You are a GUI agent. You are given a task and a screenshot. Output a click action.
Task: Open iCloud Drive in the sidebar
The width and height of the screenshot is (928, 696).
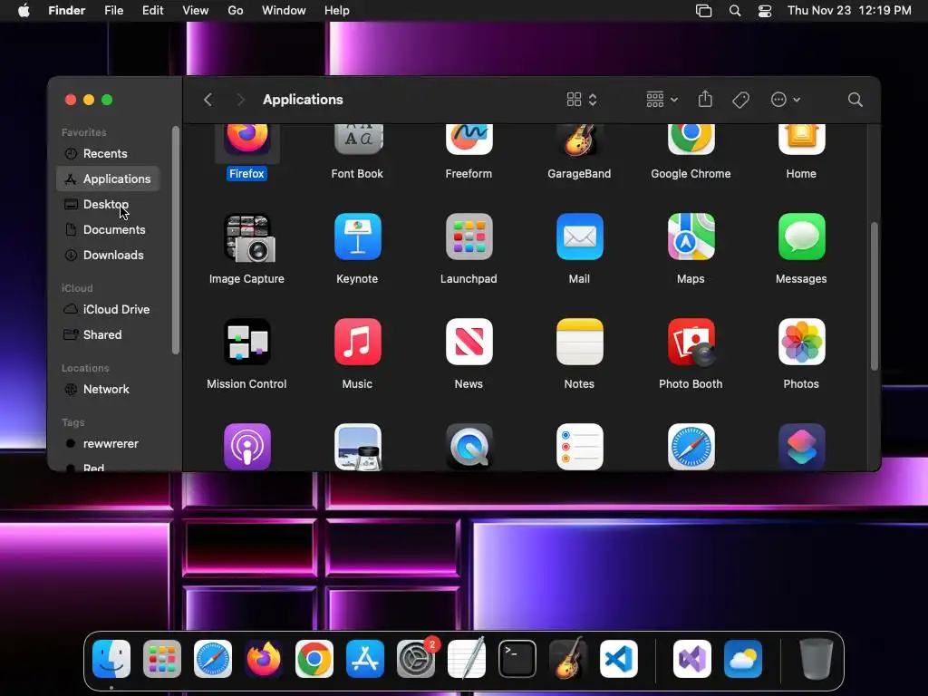[108, 310]
